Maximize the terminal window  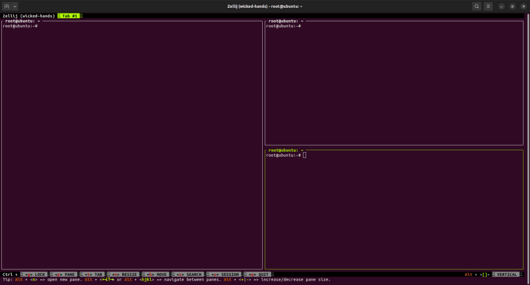point(513,6)
